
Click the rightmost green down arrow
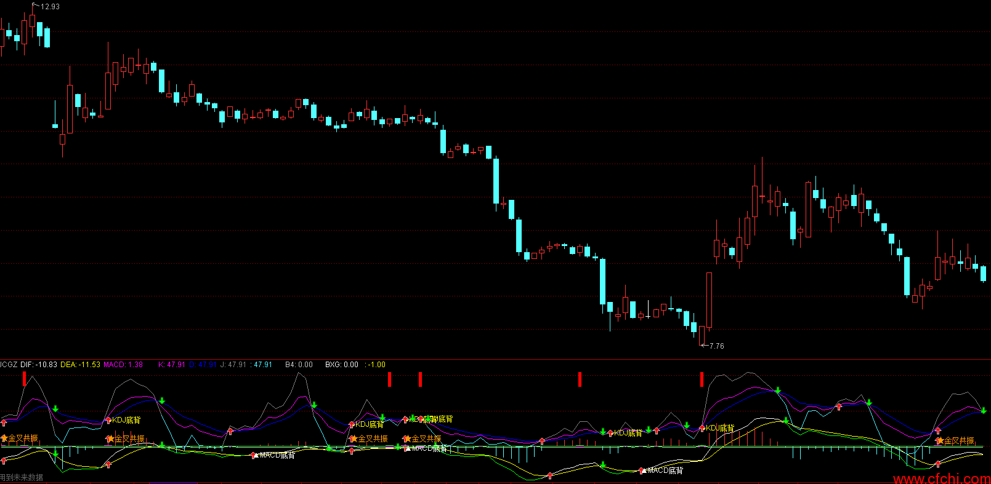984,410
